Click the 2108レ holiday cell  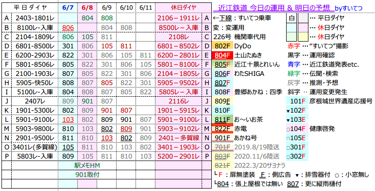(x=179, y=37)
